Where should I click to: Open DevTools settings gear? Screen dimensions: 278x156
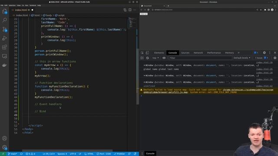coord(264,53)
